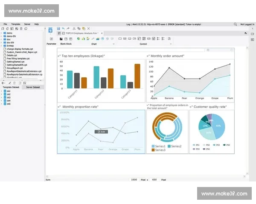Click the add dataset plus icon
Image resolution: width=256 pixels, height=204 pixels.
click(x=3, y=83)
